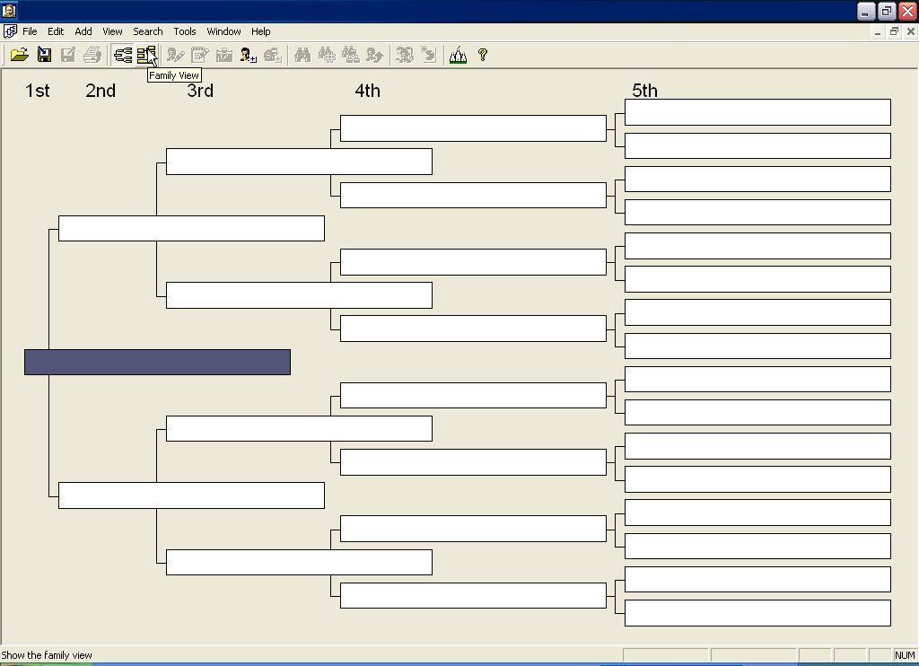Select the highlighted first-generation person box
The image size is (919, 666).
pos(157,362)
